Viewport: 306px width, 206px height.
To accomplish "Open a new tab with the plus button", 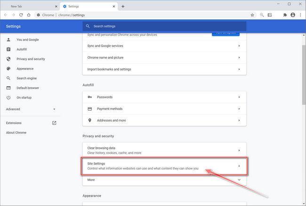I will 123,7.
